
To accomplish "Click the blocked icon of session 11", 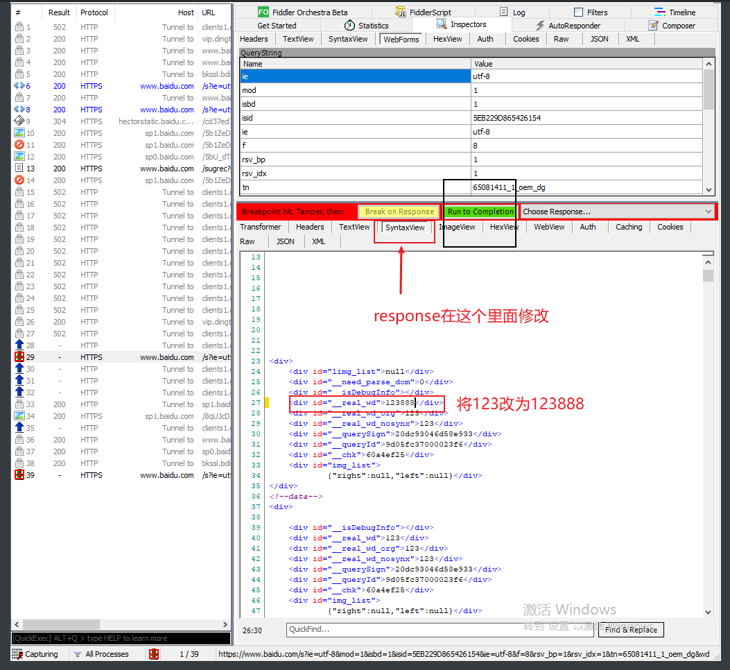I will (x=19, y=145).
